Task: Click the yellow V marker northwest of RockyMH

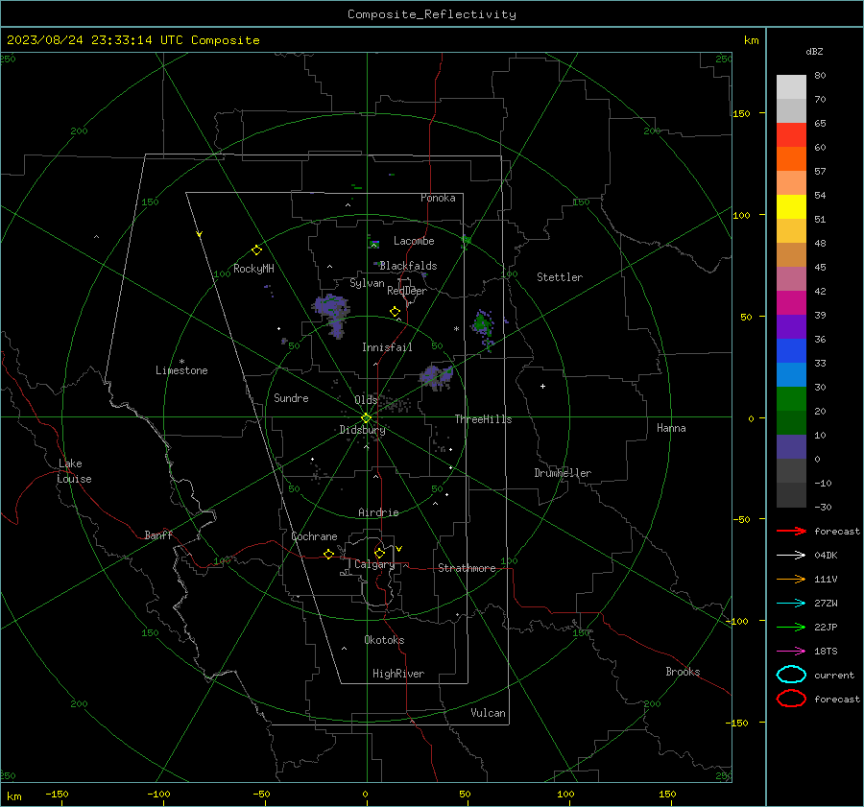Action: click(200, 234)
